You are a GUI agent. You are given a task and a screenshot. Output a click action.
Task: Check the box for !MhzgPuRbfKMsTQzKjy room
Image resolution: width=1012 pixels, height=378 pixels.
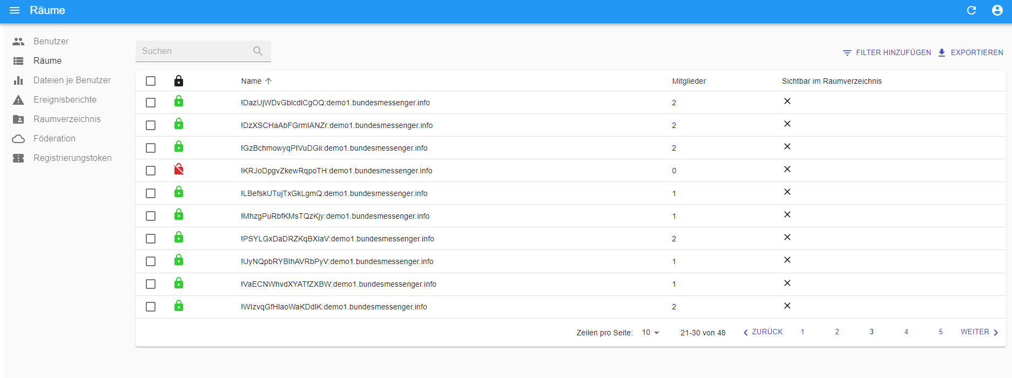click(x=151, y=216)
